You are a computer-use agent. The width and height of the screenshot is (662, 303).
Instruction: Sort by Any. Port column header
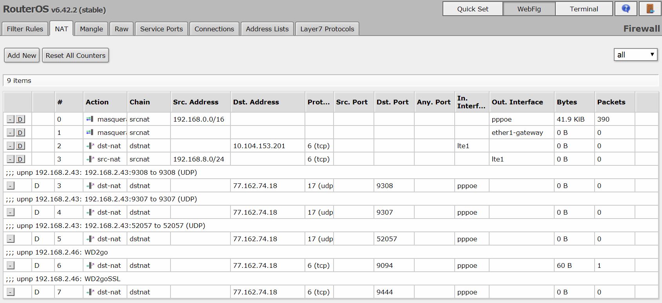(435, 102)
